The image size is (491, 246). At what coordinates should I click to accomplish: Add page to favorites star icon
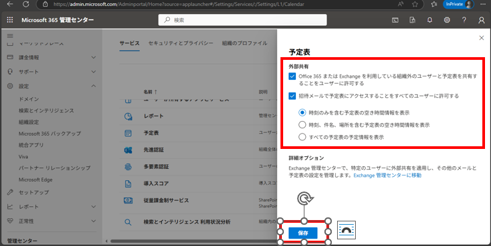tap(415, 4)
